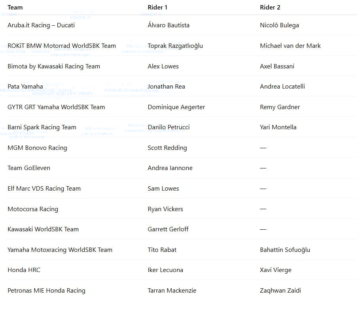Select the Petronas MIE Honda Racing cell
The width and height of the screenshot is (362, 310).
click(46, 291)
